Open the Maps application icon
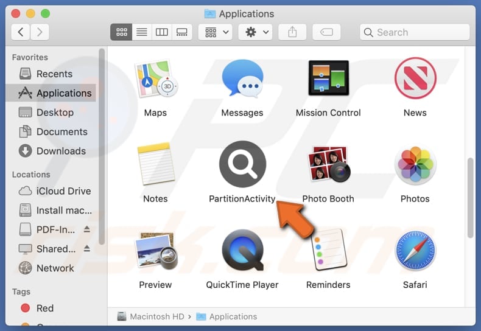The image size is (481, 331). tap(155, 78)
